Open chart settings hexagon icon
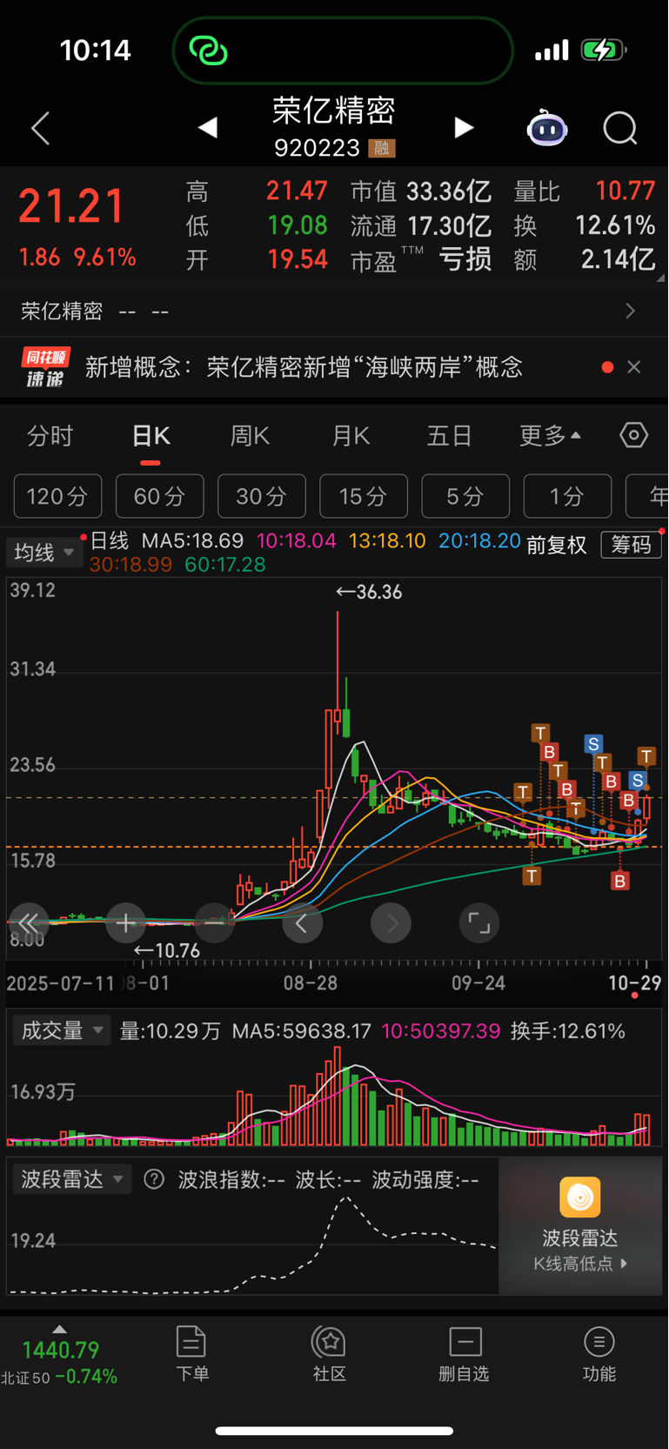This screenshot has height=1449, width=669. [x=633, y=435]
